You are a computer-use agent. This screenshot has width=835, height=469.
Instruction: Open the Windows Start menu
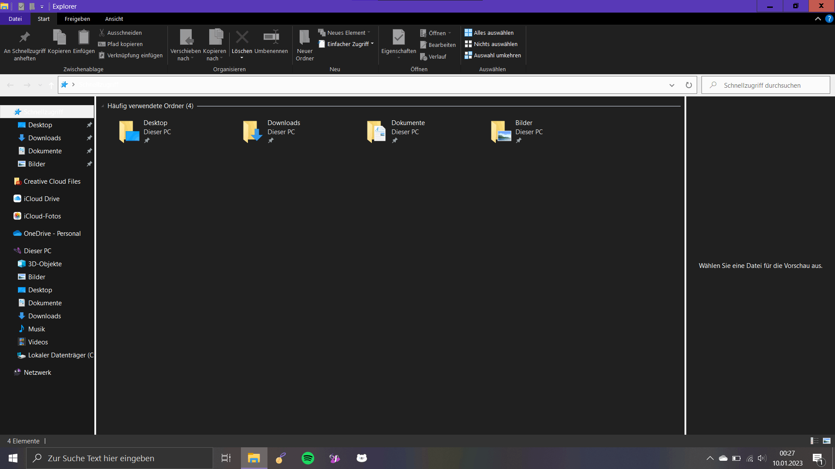[13, 458]
